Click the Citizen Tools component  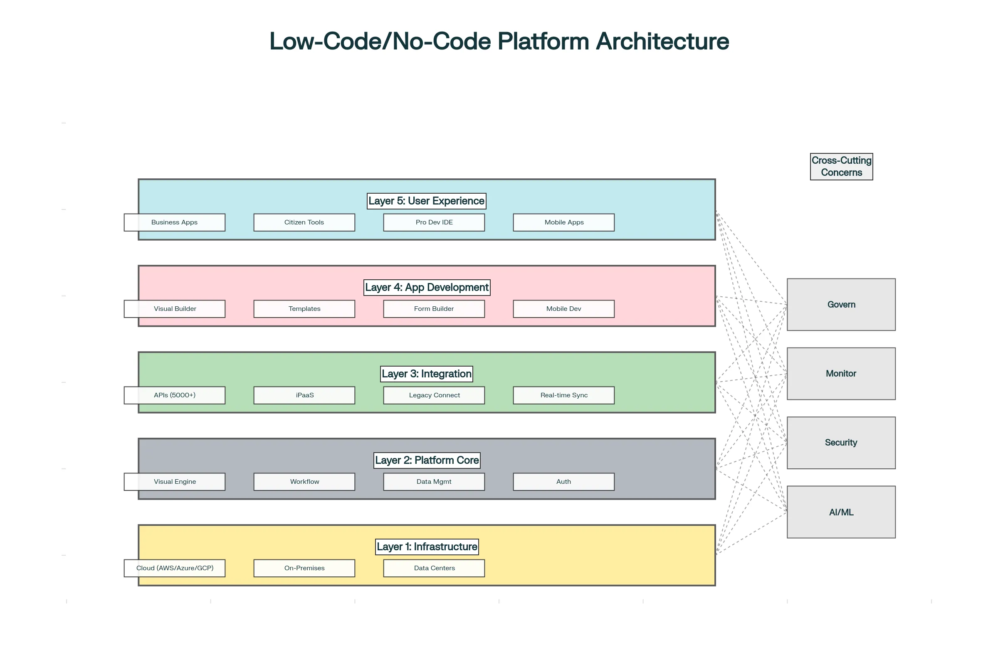click(304, 222)
